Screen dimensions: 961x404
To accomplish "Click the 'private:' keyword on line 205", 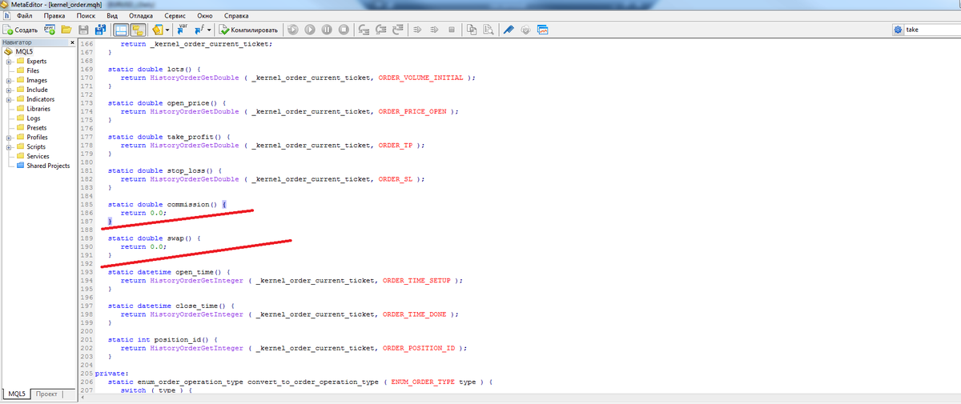I will tap(112, 374).
